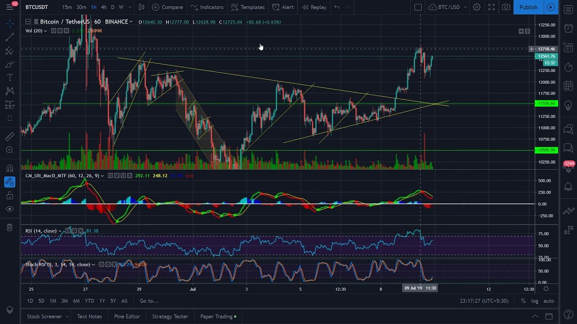The image size is (577, 324).
Task: Open time axis settings gear
Action: [546, 288]
